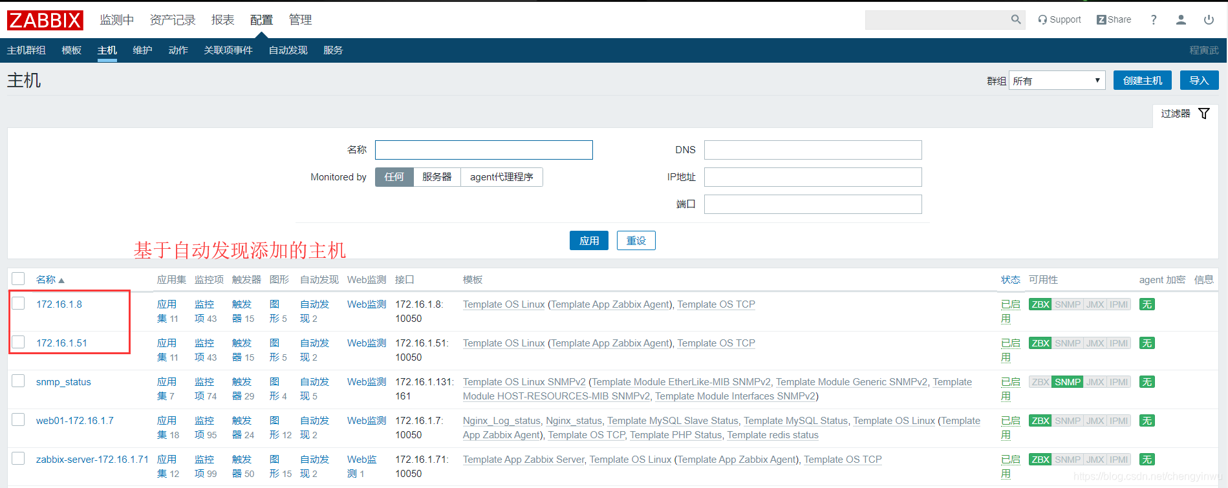Focus the DNS filter field
Viewport: 1228px width, 488px height.
click(813, 150)
